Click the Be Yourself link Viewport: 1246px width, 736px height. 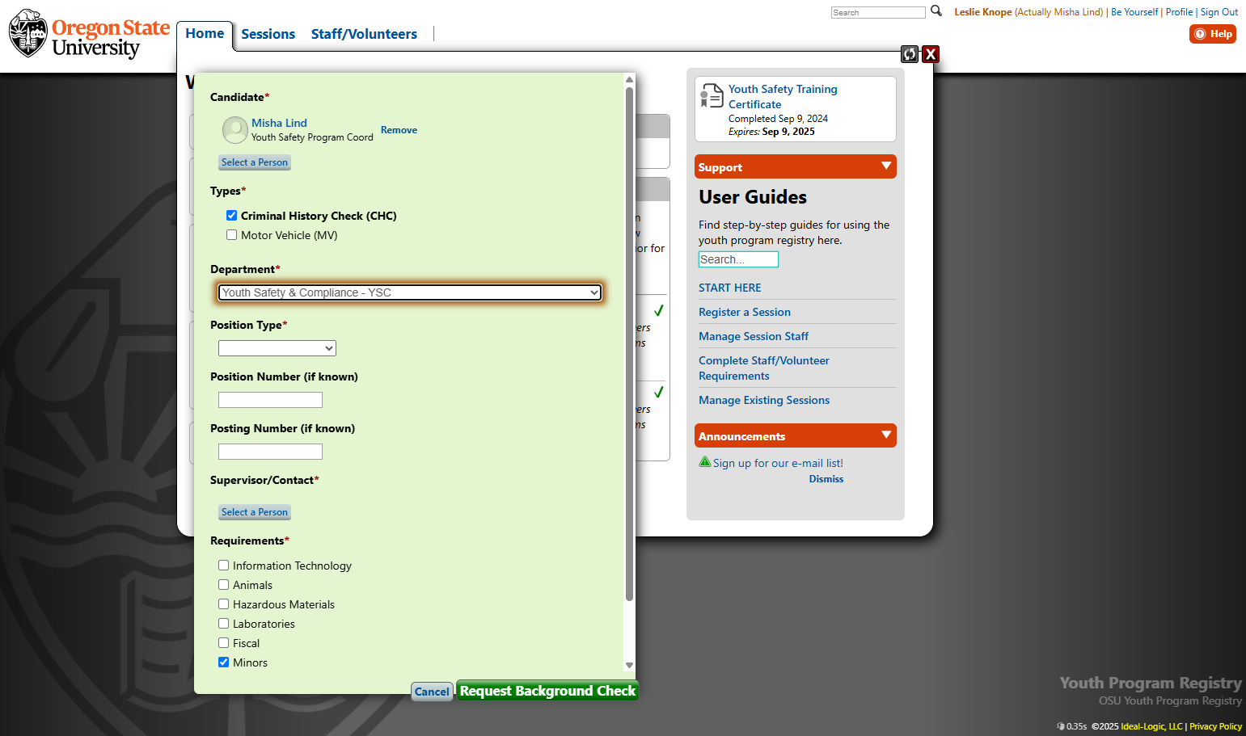[x=1134, y=12]
